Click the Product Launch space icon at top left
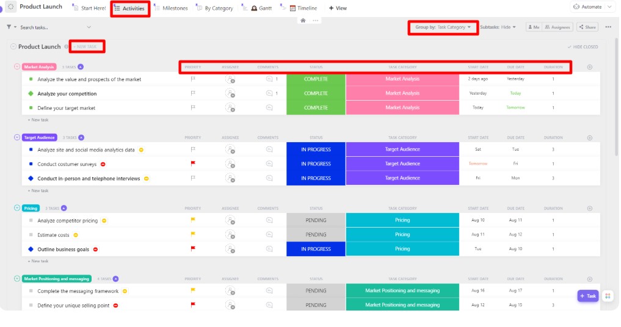The image size is (621, 327). pos(11,6)
